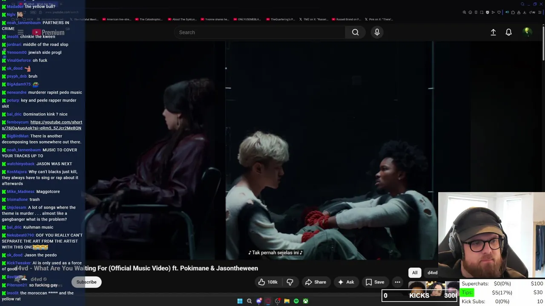Click the browser shield icon

488,12
